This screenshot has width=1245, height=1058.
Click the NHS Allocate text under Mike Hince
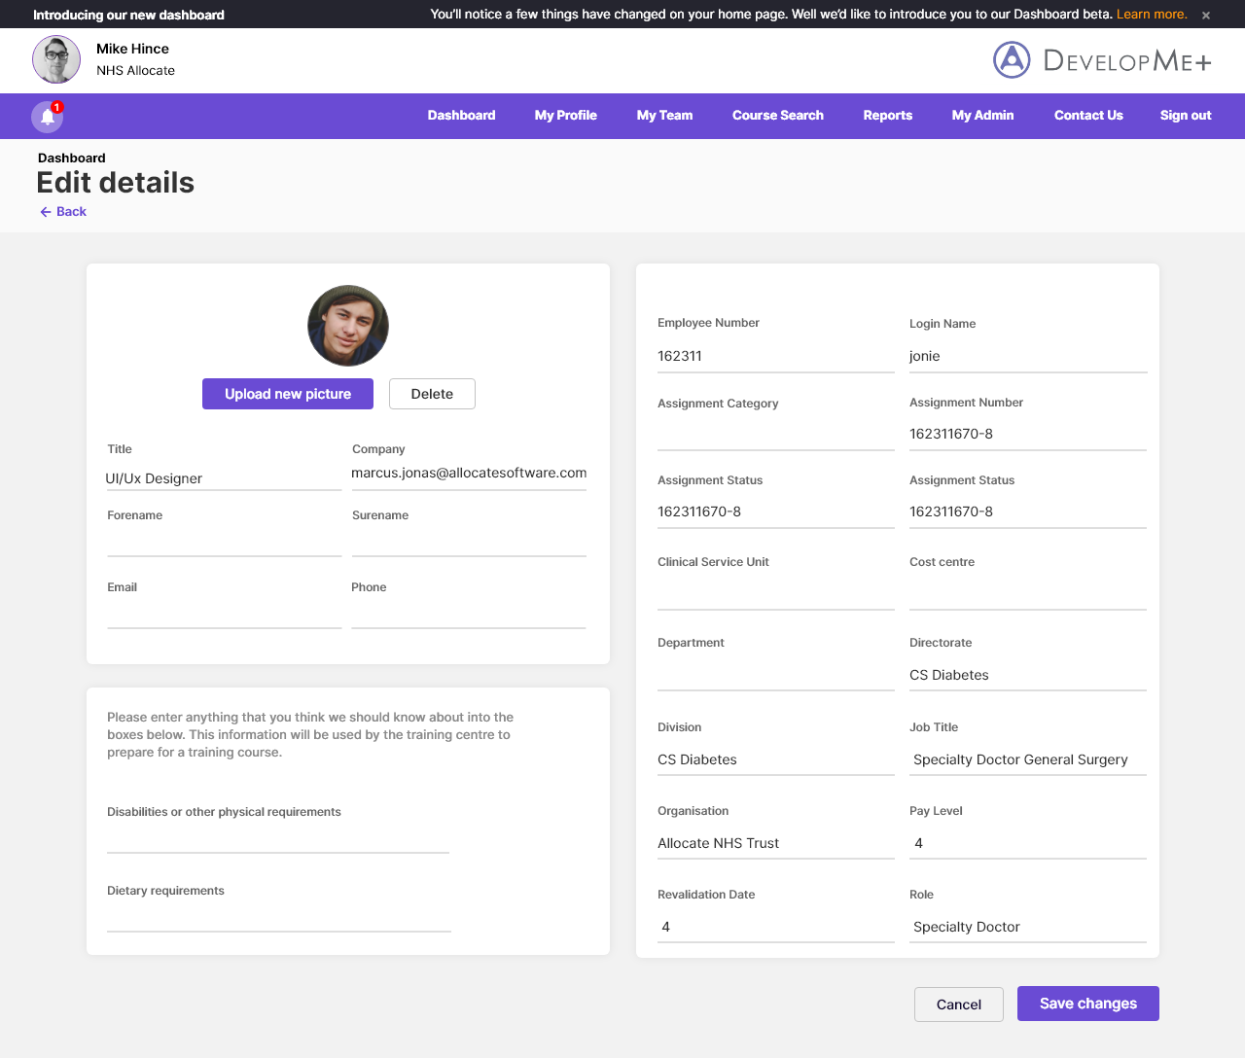pos(136,71)
